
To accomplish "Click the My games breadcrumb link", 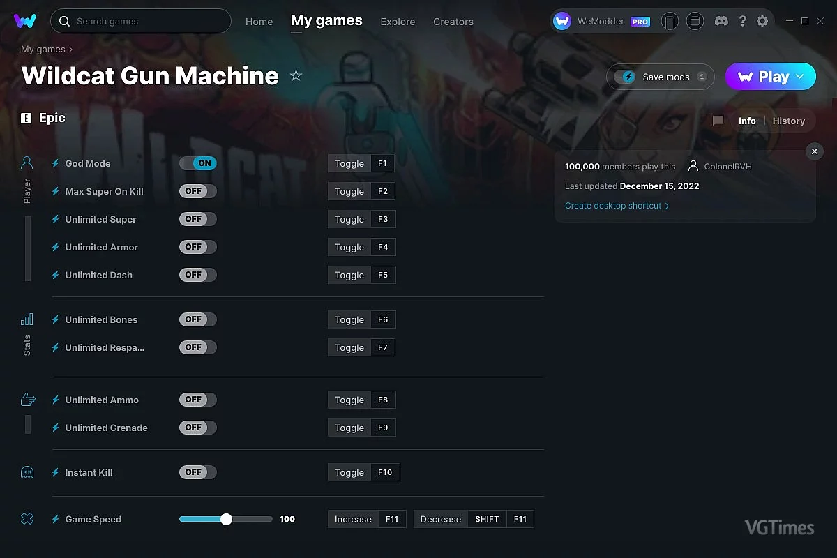I will (43, 50).
